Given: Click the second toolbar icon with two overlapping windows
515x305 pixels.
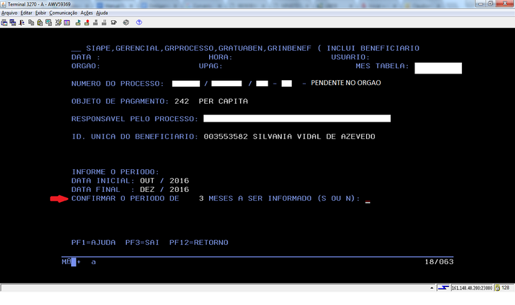Looking at the screenshot, I should [x=13, y=23].
